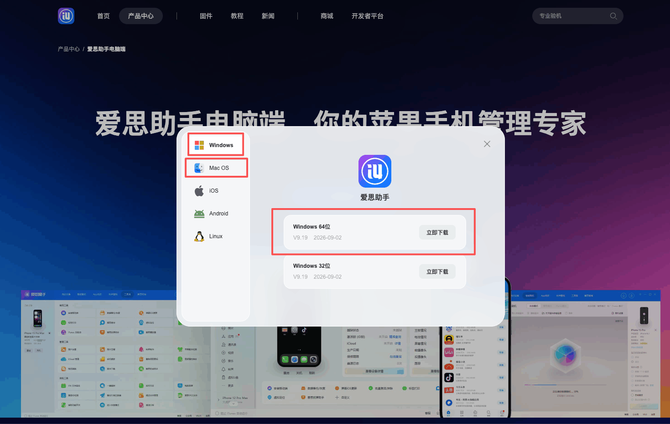This screenshot has width=670, height=424.
Task: Select the Android platform tab
Action: point(216,214)
